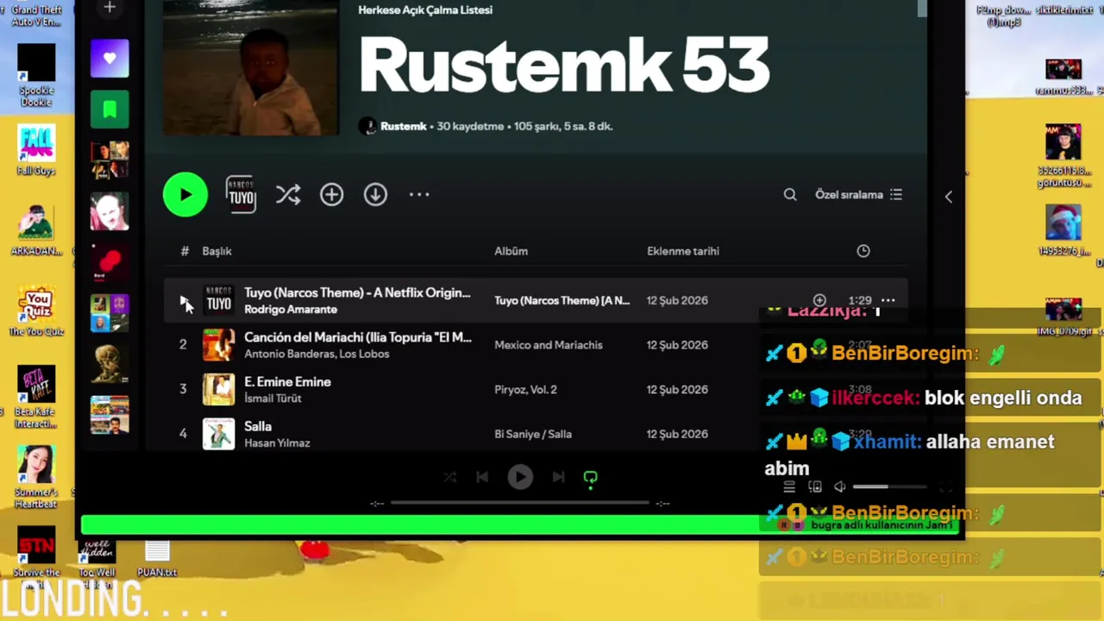The height and width of the screenshot is (621, 1104).
Task: Create a new playlist with the sidebar plus
Action: [110, 8]
